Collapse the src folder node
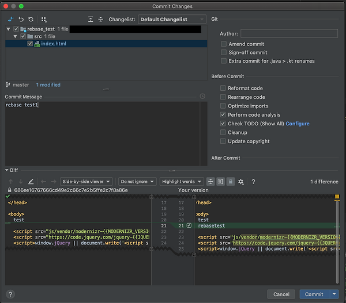 pyautogui.click(x=15, y=36)
